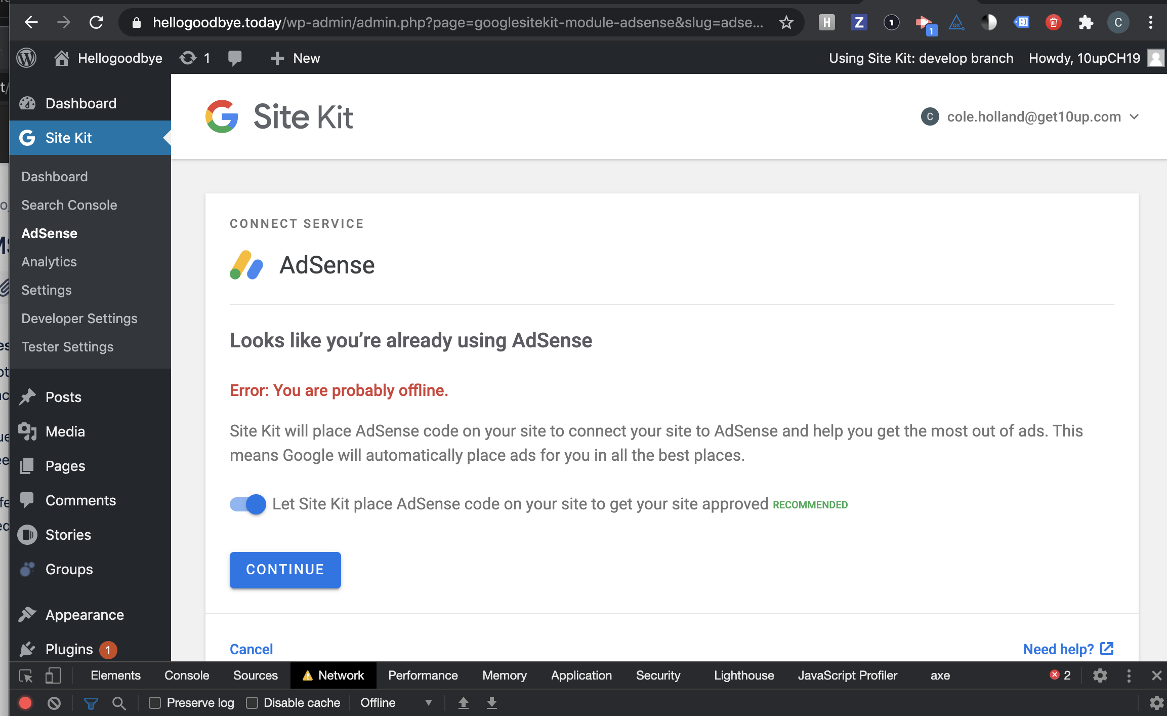Viewport: 1167px width, 716px height.
Task: Close the DevTools panel
Action: 1156,675
